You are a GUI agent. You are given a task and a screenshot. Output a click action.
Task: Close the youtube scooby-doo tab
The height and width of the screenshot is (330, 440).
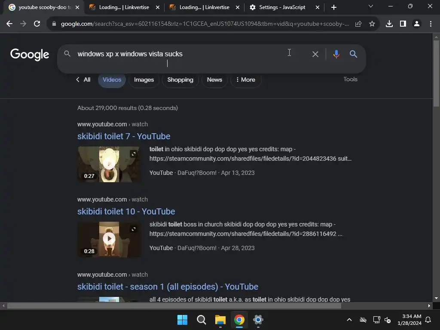(x=77, y=7)
